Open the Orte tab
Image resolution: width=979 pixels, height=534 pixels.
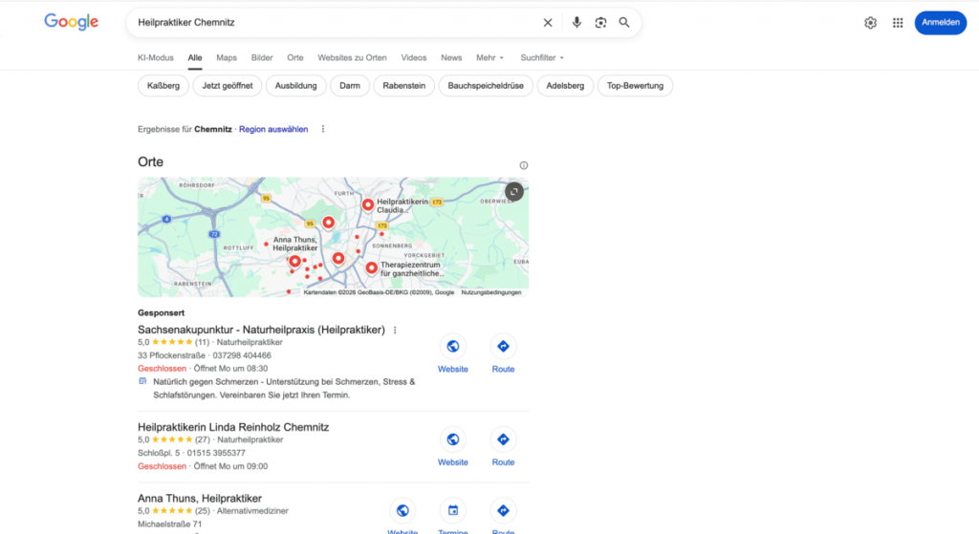click(x=295, y=57)
